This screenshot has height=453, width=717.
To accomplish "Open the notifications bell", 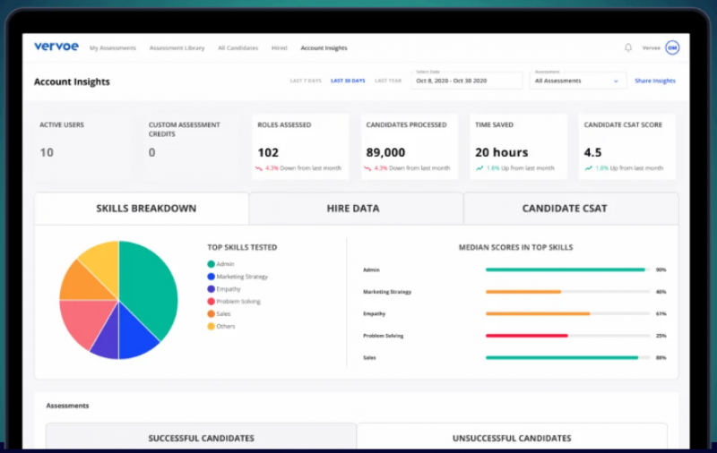I will (x=628, y=47).
